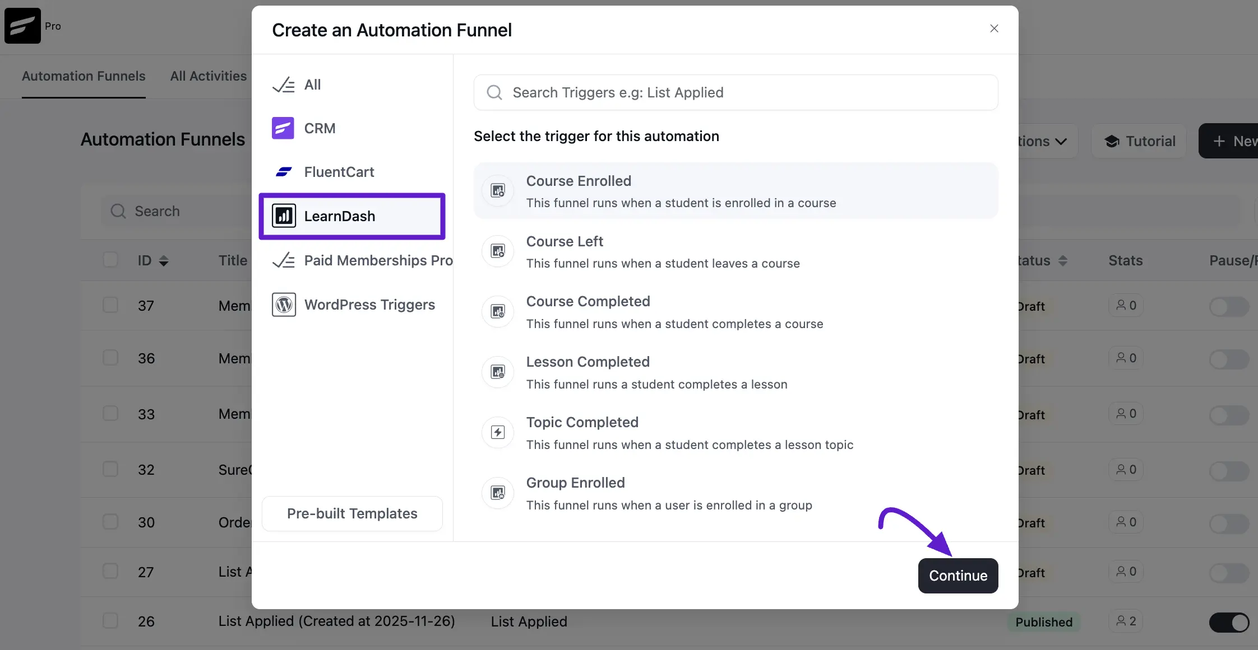Select the CRM triggers category
The image size is (1258, 650).
(x=352, y=128)
